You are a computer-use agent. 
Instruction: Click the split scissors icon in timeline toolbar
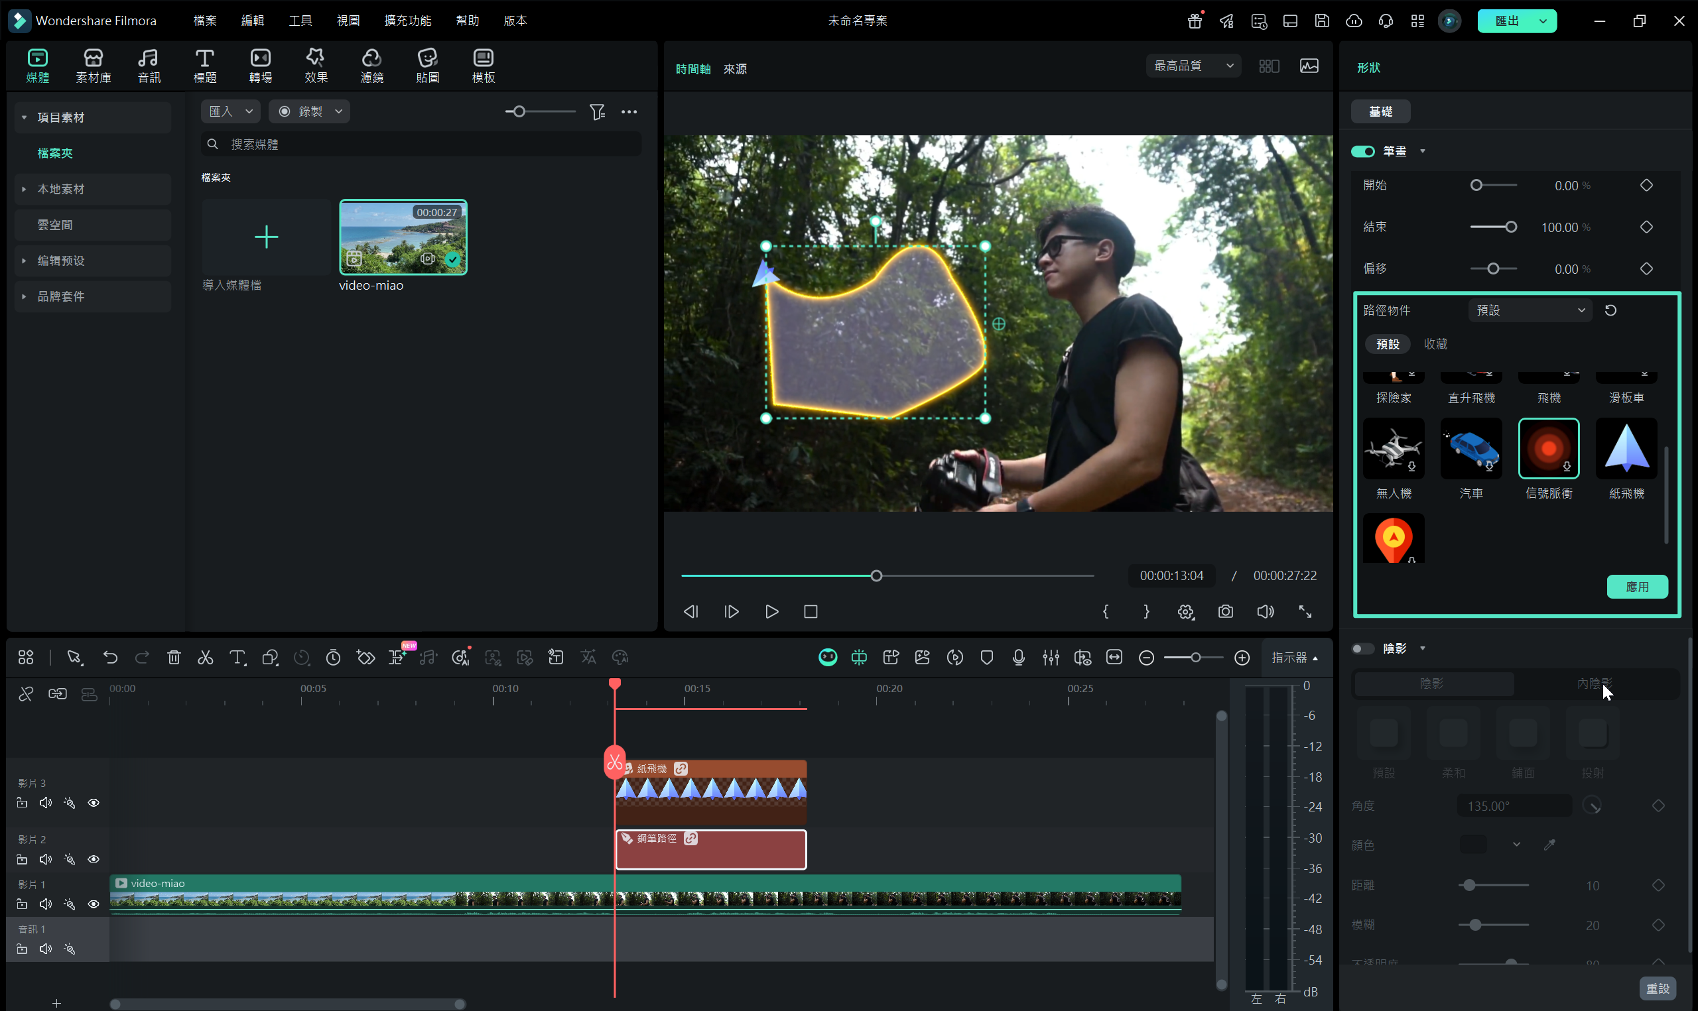[x=205, y=658]
